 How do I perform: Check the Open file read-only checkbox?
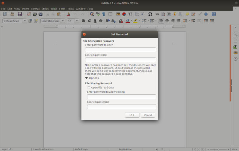[x=88, y=88]
